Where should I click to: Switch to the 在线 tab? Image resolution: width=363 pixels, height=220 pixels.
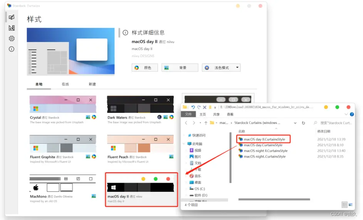(x=65, y=84)
